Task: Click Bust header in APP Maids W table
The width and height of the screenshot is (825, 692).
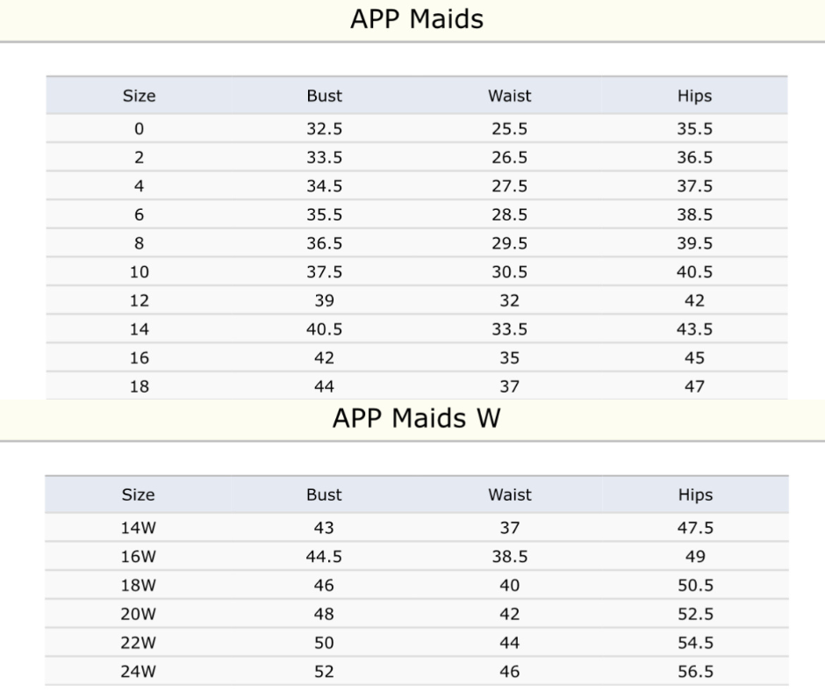Action: [x=324, y=495]
